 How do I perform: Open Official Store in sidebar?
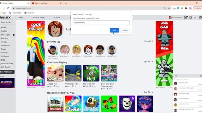click(7, 63)
